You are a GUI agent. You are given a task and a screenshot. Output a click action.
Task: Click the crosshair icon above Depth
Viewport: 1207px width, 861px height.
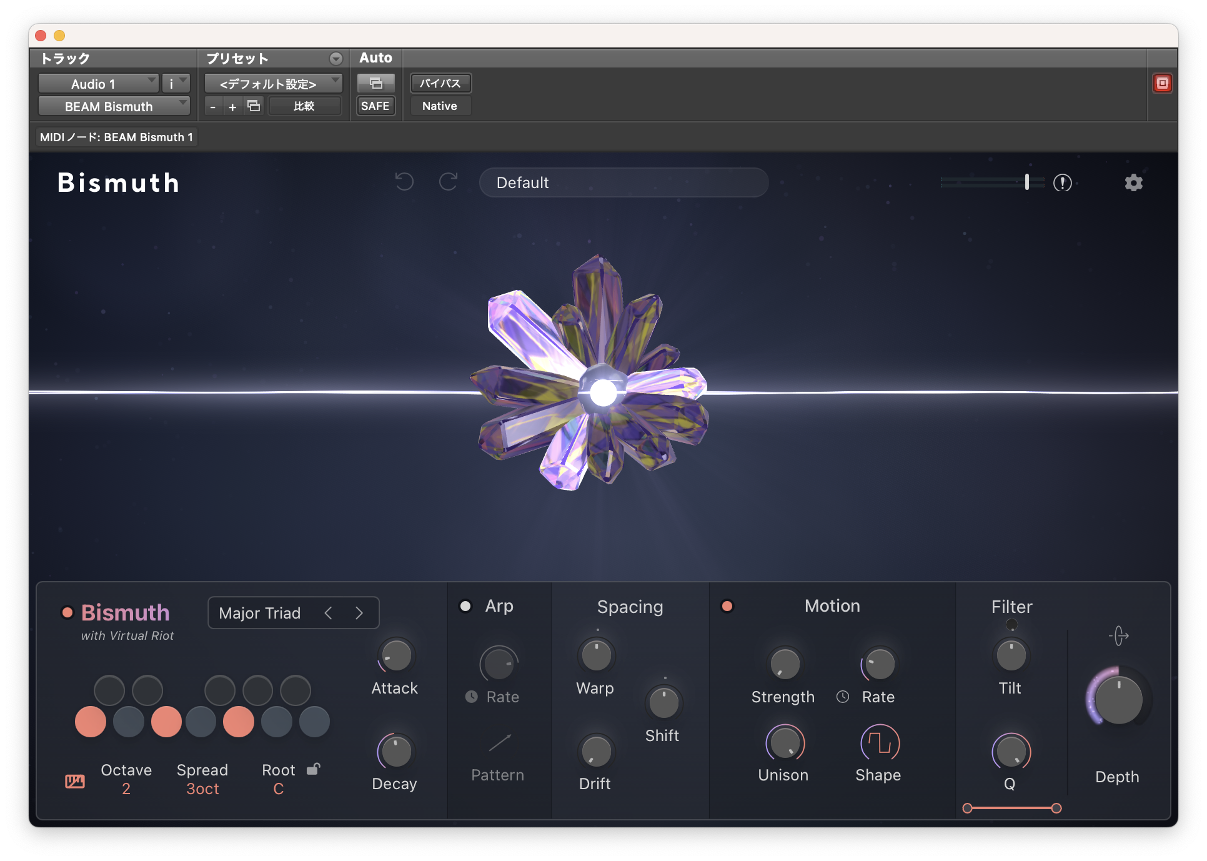1118,636
